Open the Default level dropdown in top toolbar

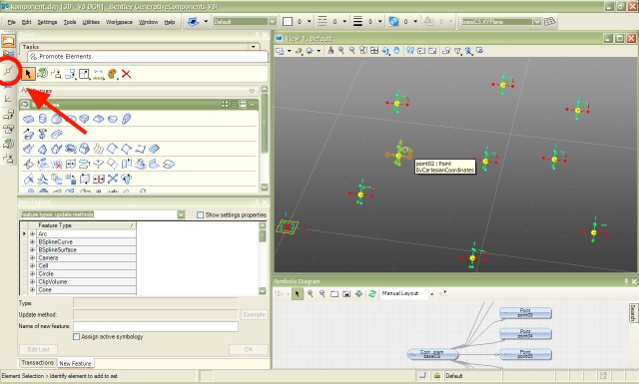[272, 21]
